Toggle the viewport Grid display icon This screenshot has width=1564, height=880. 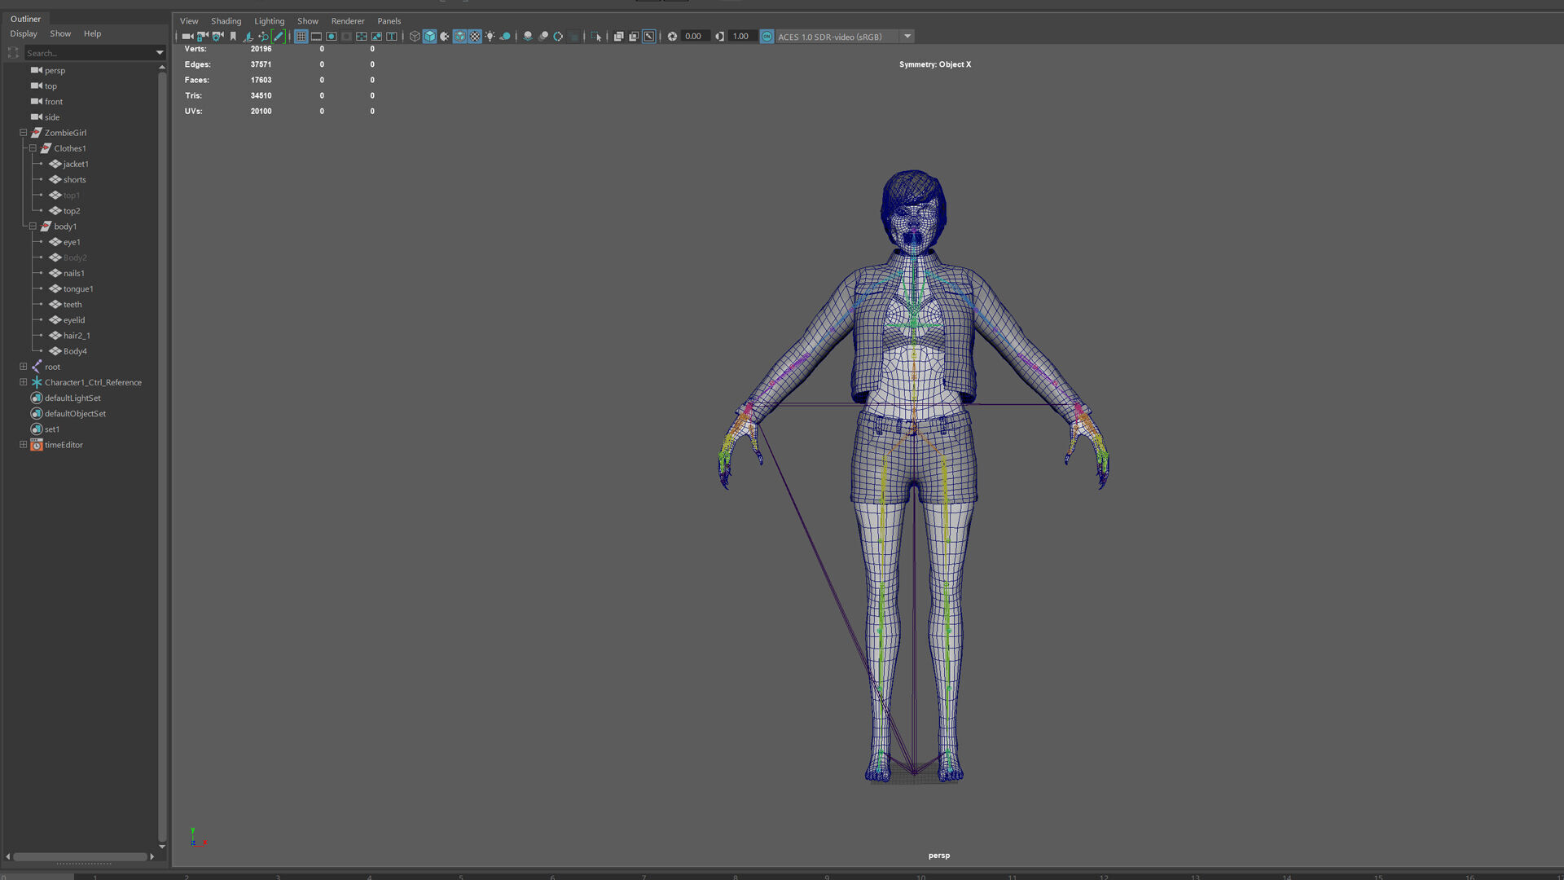point(301,37)
